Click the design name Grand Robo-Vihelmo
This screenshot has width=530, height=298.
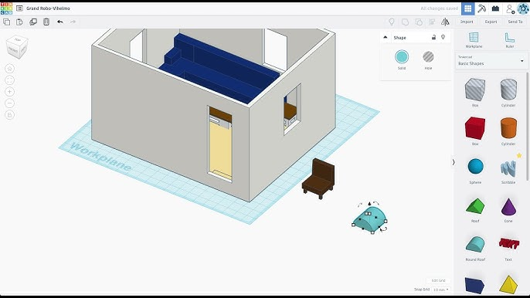49,8
